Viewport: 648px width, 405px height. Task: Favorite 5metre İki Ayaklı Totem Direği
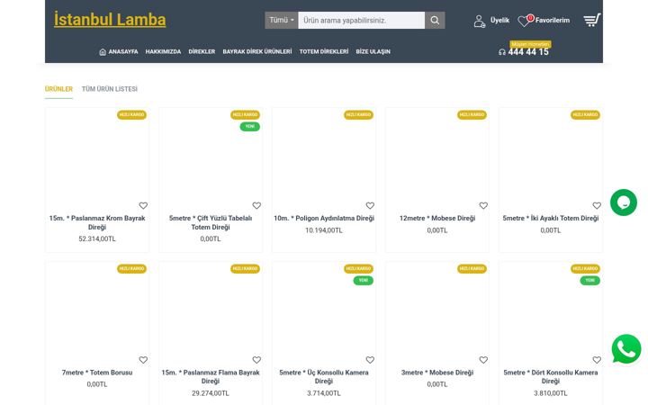tap(597, 205)
